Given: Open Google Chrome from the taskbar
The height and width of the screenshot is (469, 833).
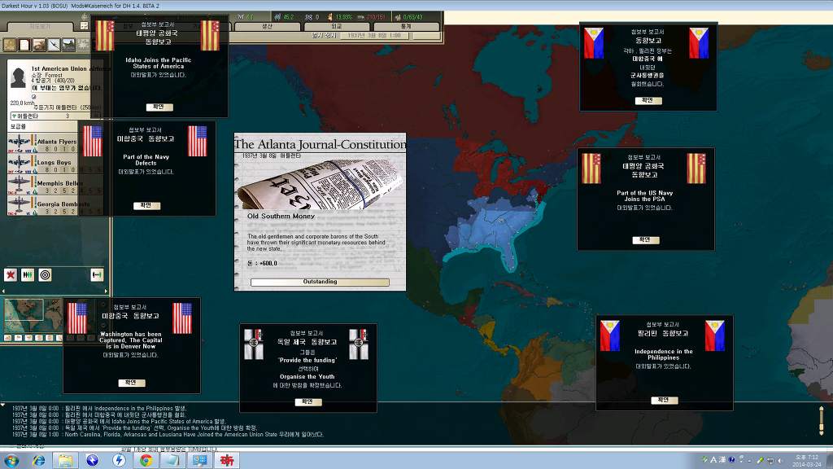Looking at the screenshot, I should point(146,460).
